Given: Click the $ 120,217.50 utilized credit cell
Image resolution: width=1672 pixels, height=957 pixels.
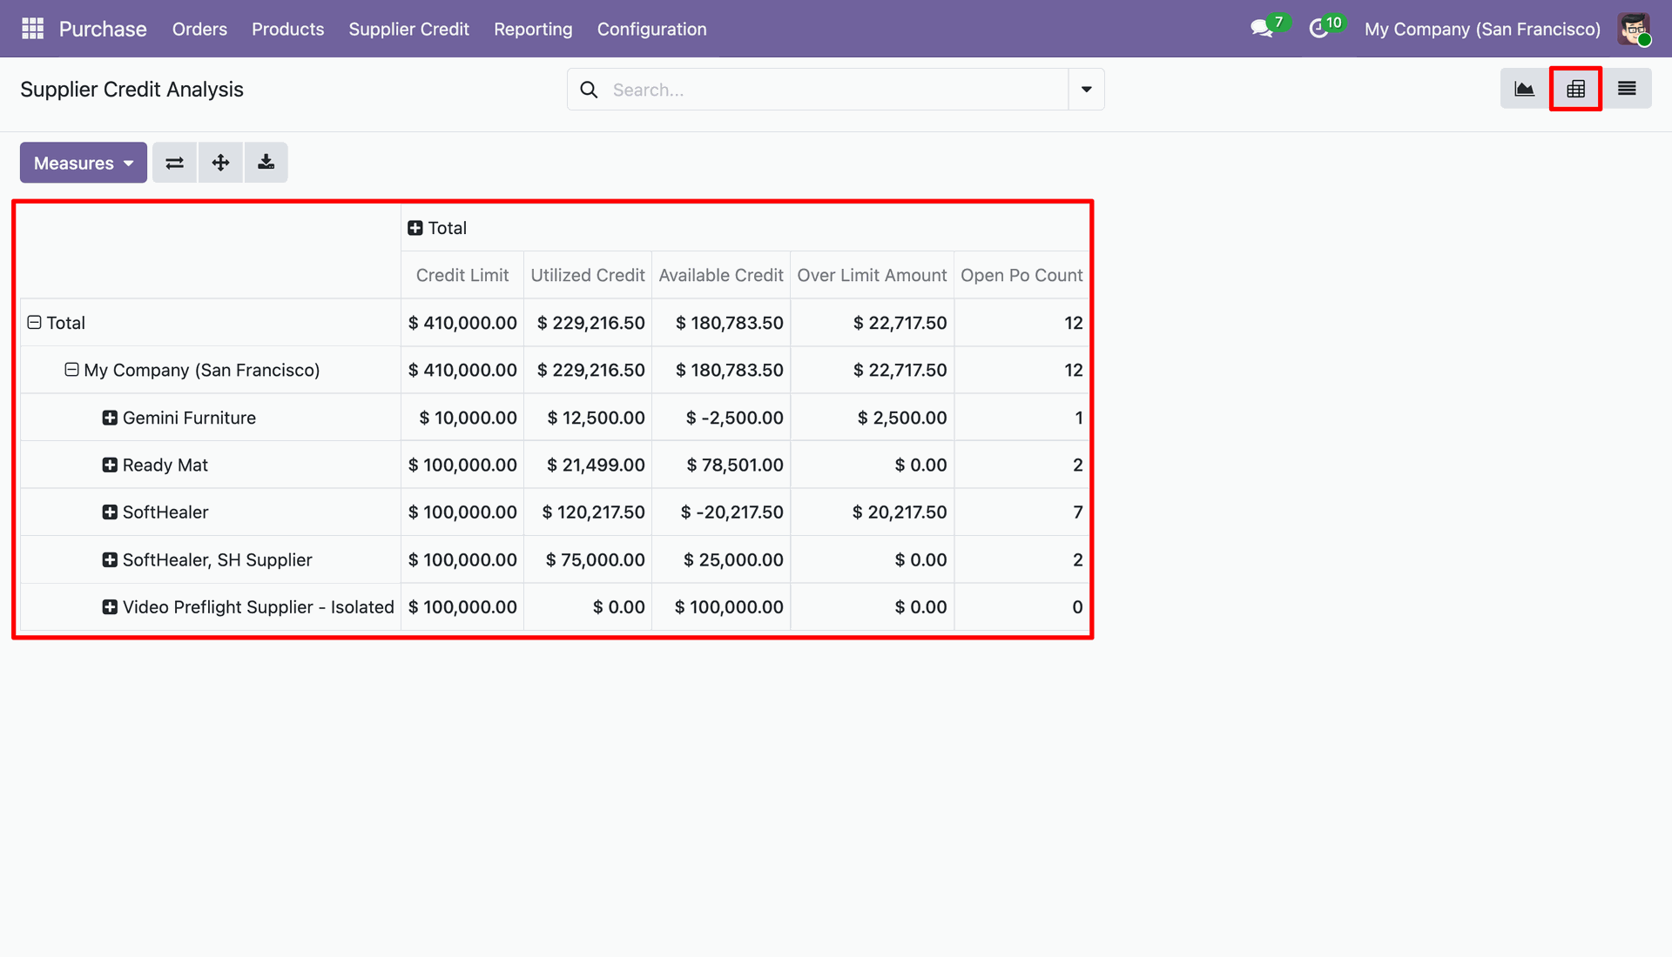Looking at the screenshot, I should 588,512.
